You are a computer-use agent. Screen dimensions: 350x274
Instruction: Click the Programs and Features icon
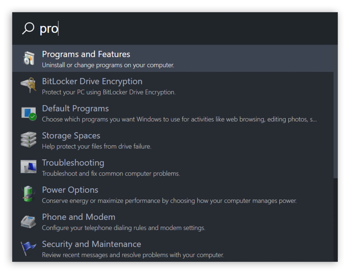[x=29, y=58]
